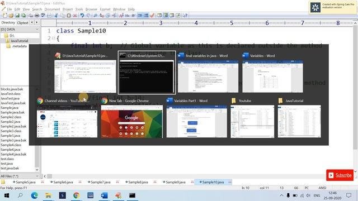The width and height of the screenshot is (358, 201).
Task: Click the editor horizontal scrollbar left arrow
Action: [x=45, y=176]
